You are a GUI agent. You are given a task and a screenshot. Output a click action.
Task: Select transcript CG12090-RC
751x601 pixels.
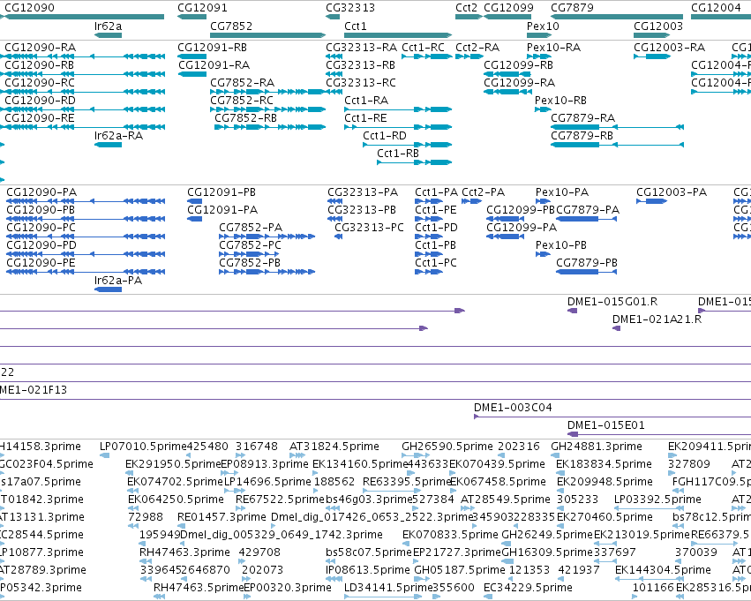(40, 83)
